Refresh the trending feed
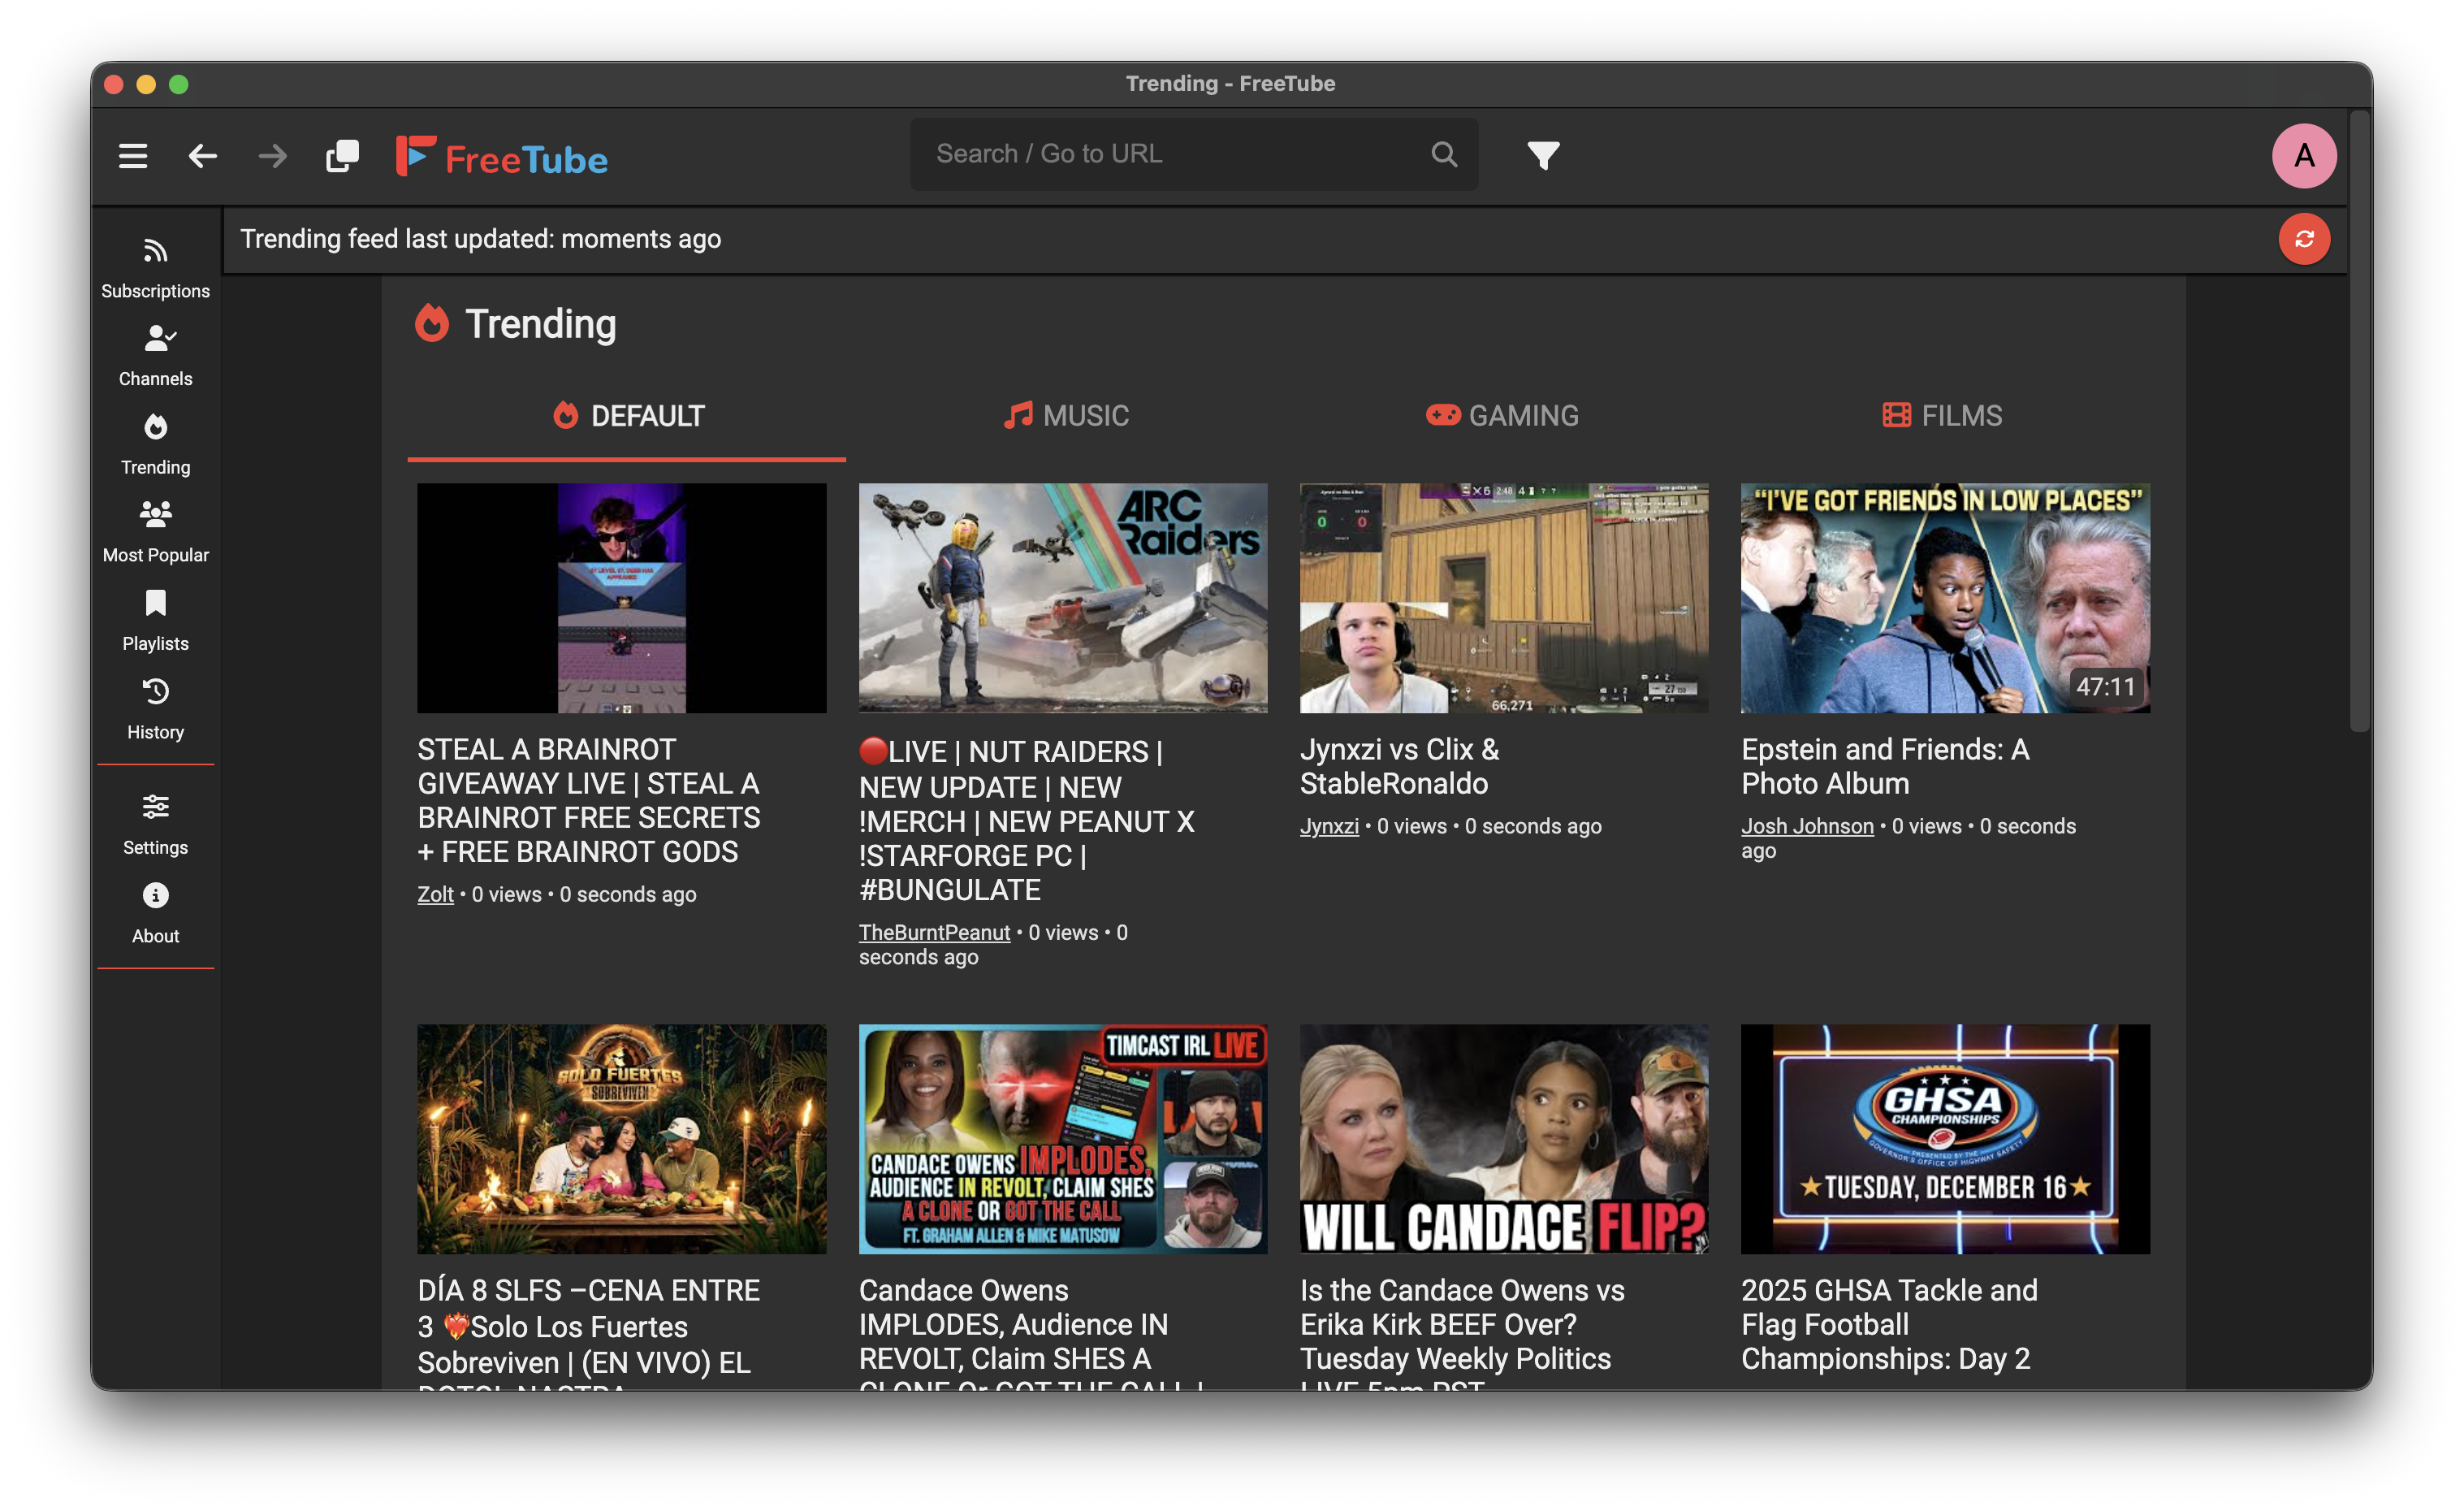Image resolution: width=2464 pixels, height=1511 pixels. coord(2303,239)
